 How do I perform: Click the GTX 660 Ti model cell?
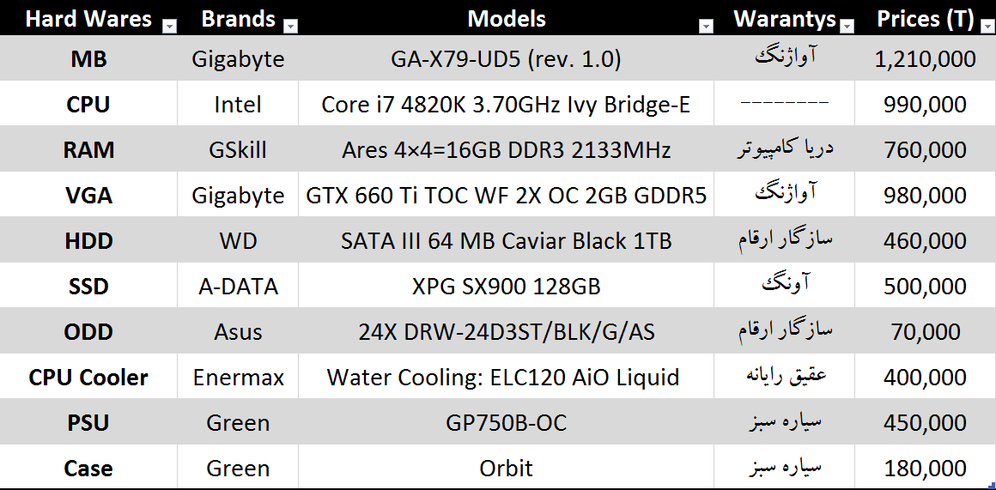(506, 196)
